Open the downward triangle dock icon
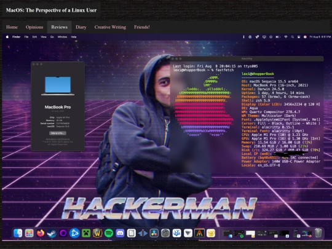The height and width of the screenshot is (249, 332). tap(188, 234)
